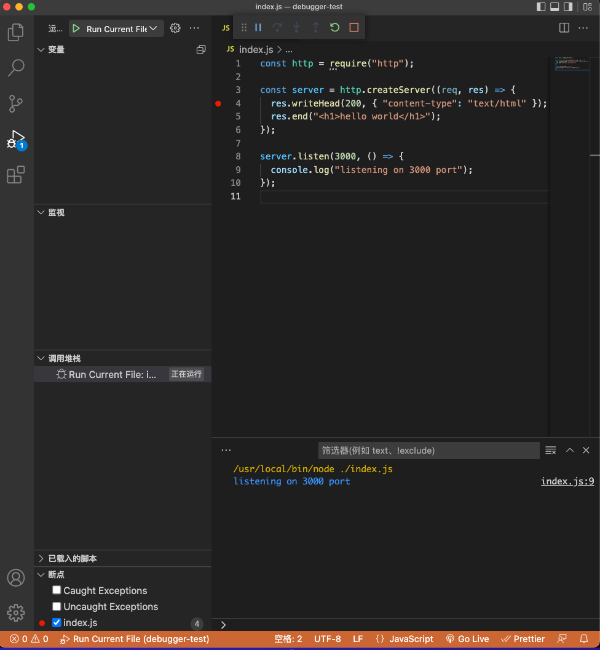Screen dimensions: 600x650
Task: Click errors and warnings count in status bar
Action: (x=29, y=639)
